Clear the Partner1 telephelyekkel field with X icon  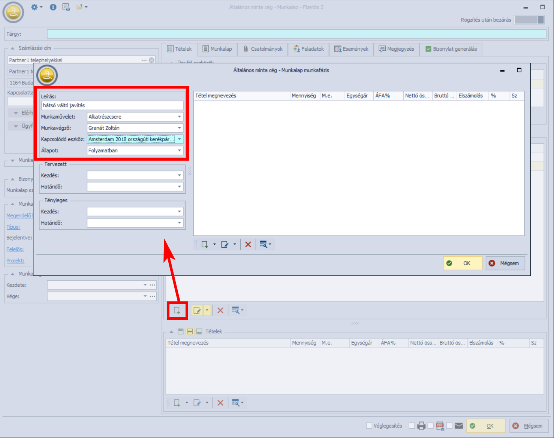[151, 60]
